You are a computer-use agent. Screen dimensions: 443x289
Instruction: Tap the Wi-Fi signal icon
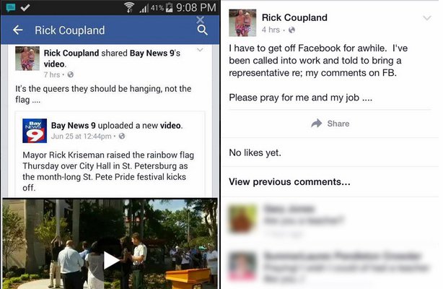point(129,7)
